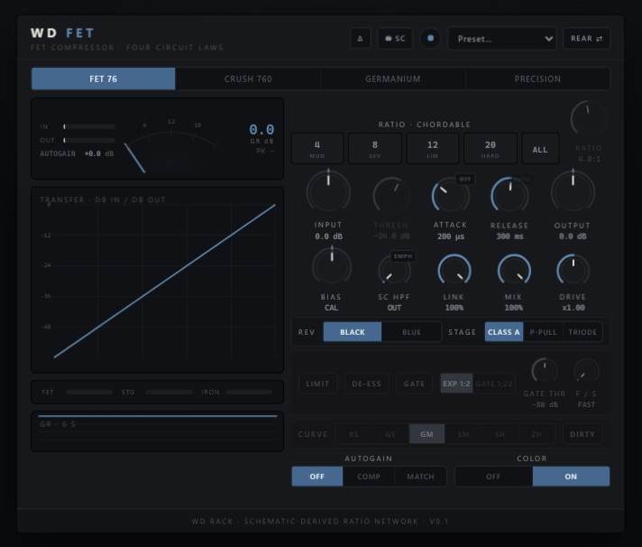Switch to the FET 76 tab
The image size is (642, 547).
(x=103, y=79)
